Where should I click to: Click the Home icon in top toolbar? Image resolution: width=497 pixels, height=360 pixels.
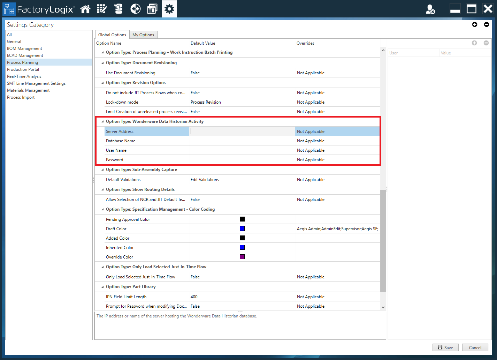coord(85,9)
